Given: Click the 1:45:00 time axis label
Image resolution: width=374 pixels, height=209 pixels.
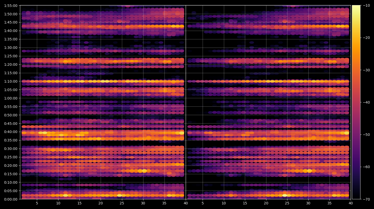Looking at the screenshot, I should click(11, 22).
